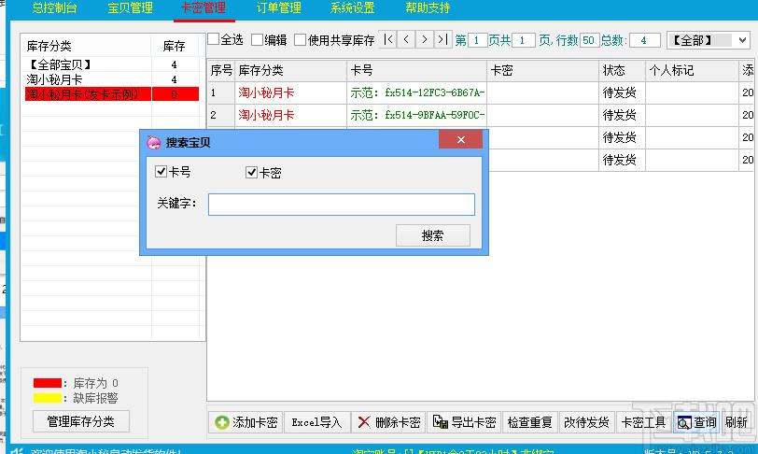This screenshot has width=758, height=454.
Task: Toggle the 编辑 checkbox
Action: (258, 39)
